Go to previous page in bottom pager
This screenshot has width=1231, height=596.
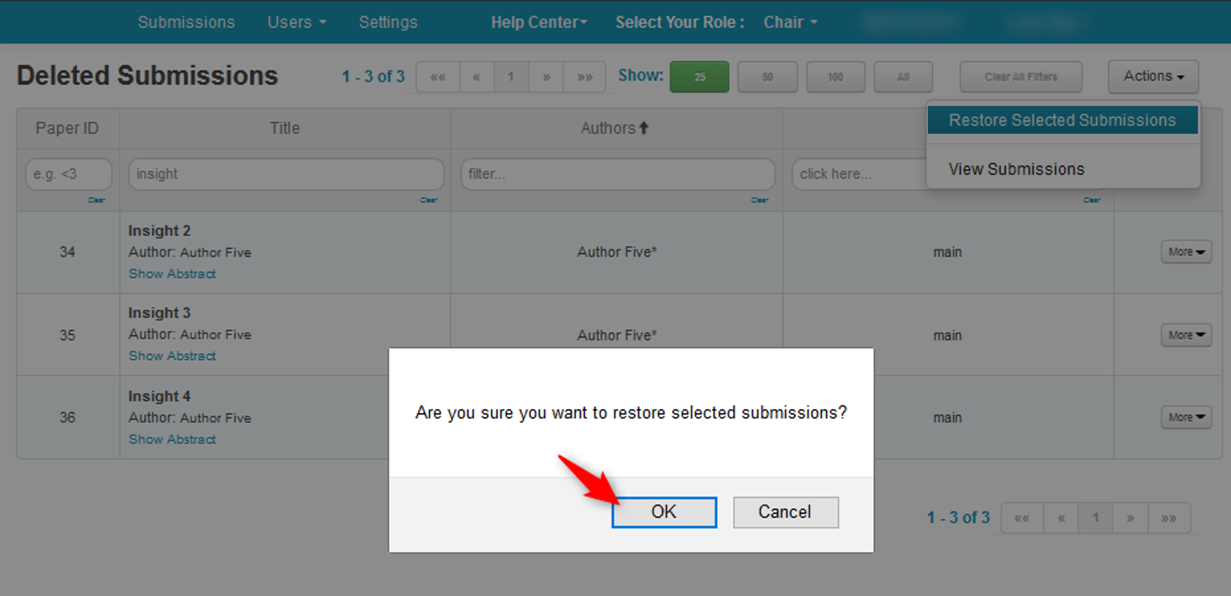click(x=1062, y=518)
